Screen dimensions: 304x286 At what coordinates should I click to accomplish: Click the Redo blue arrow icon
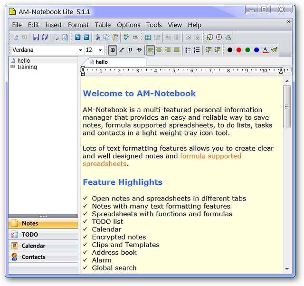tap(86, 37)
